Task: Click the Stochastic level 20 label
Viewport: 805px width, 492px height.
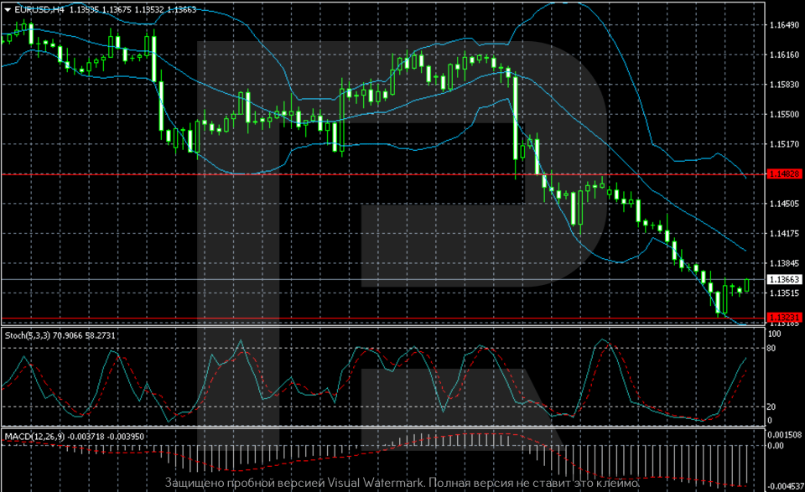Action: (771, 407)
